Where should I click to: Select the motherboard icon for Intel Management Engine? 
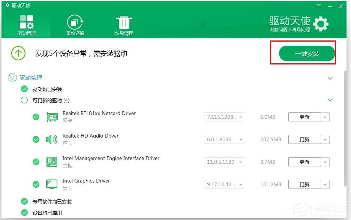[52, 162]
